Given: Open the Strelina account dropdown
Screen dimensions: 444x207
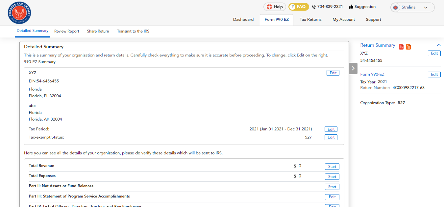Looking at the screenshot, I should (x=426, y=8).
